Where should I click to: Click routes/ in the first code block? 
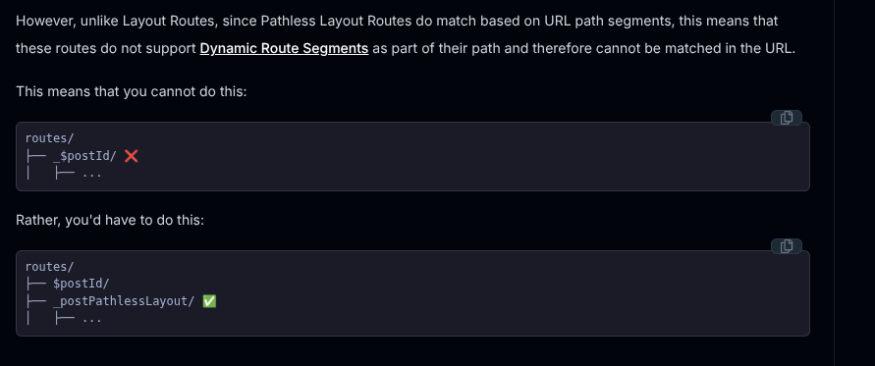[50, 138]
